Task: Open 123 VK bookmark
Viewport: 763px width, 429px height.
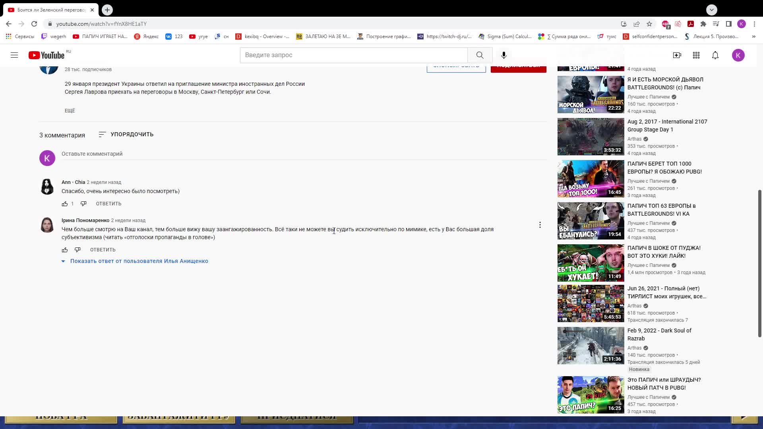Action: pos(174,37)
